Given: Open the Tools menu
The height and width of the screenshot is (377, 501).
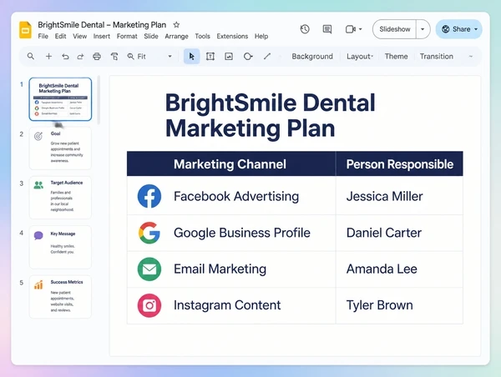Looking at the screenshot, I should click(202, 36).
